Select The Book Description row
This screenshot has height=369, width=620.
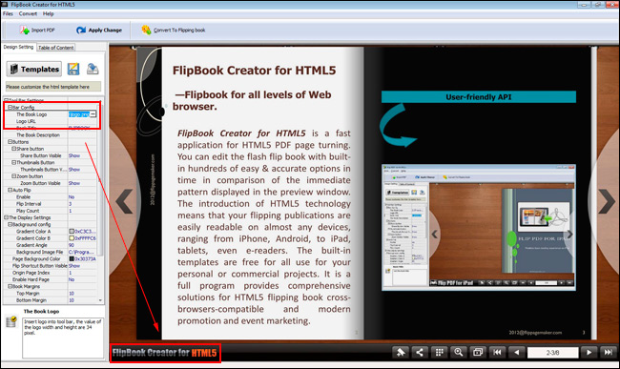[x=50, y=135]
